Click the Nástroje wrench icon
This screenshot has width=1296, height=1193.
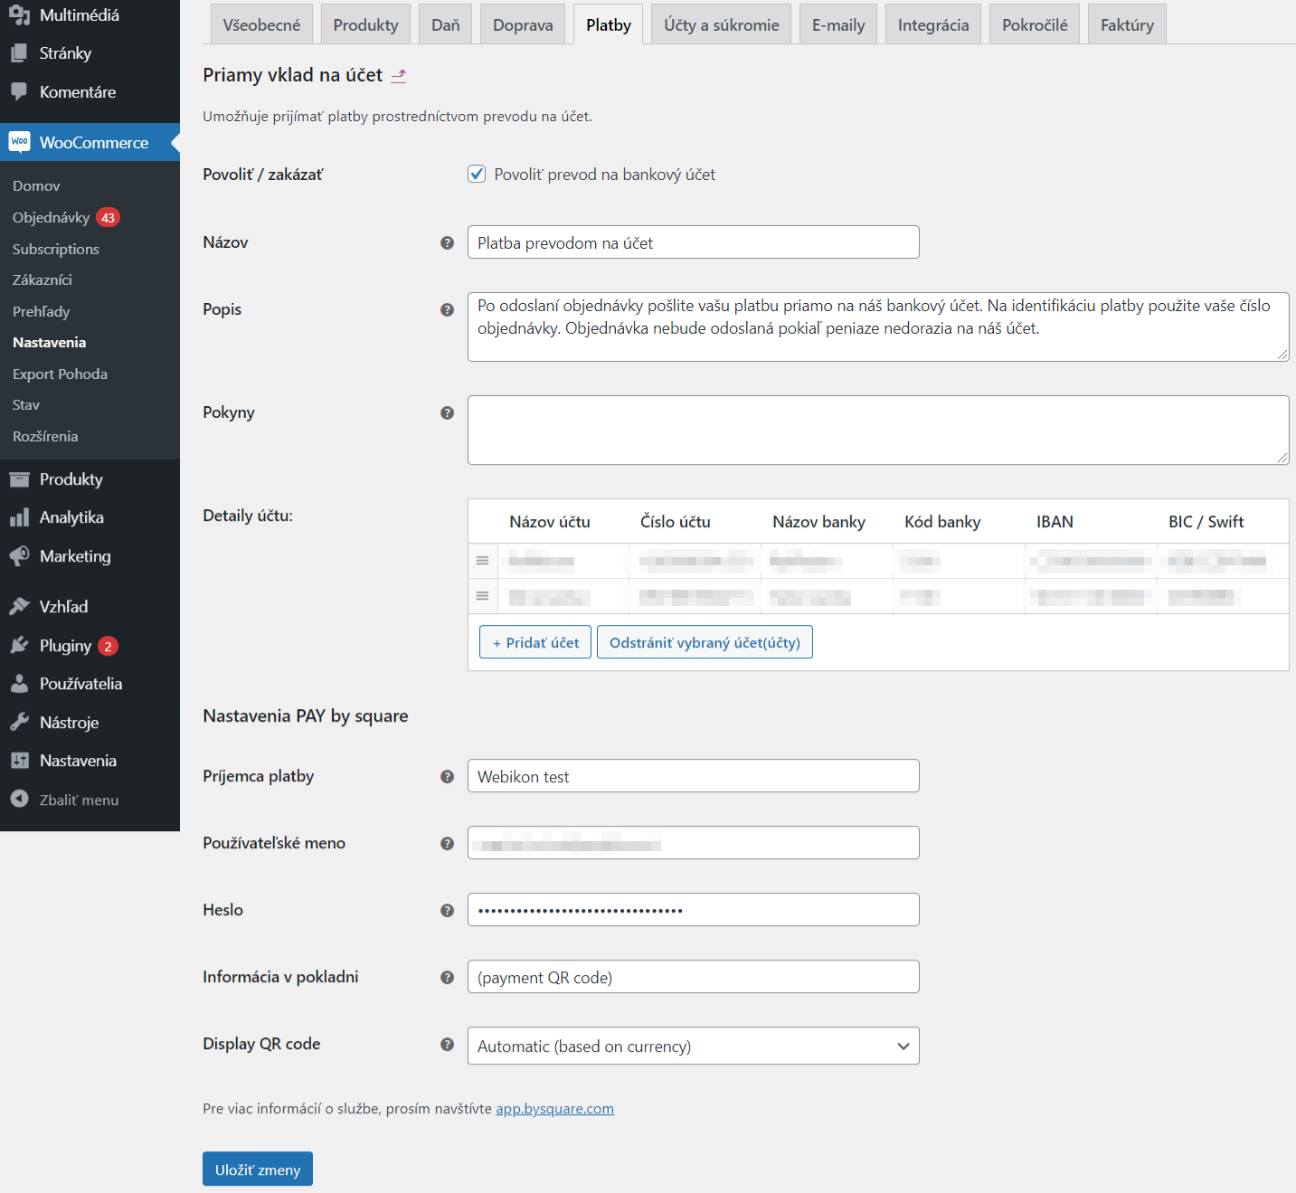19,722
